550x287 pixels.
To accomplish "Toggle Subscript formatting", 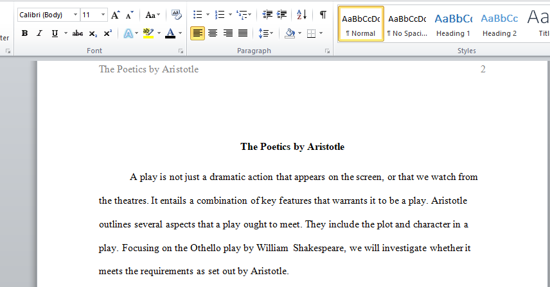I will tap(93, 33).
